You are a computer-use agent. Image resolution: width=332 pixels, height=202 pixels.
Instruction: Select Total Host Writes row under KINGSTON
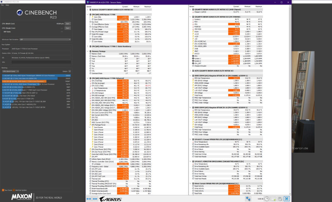tap(227, 176)
